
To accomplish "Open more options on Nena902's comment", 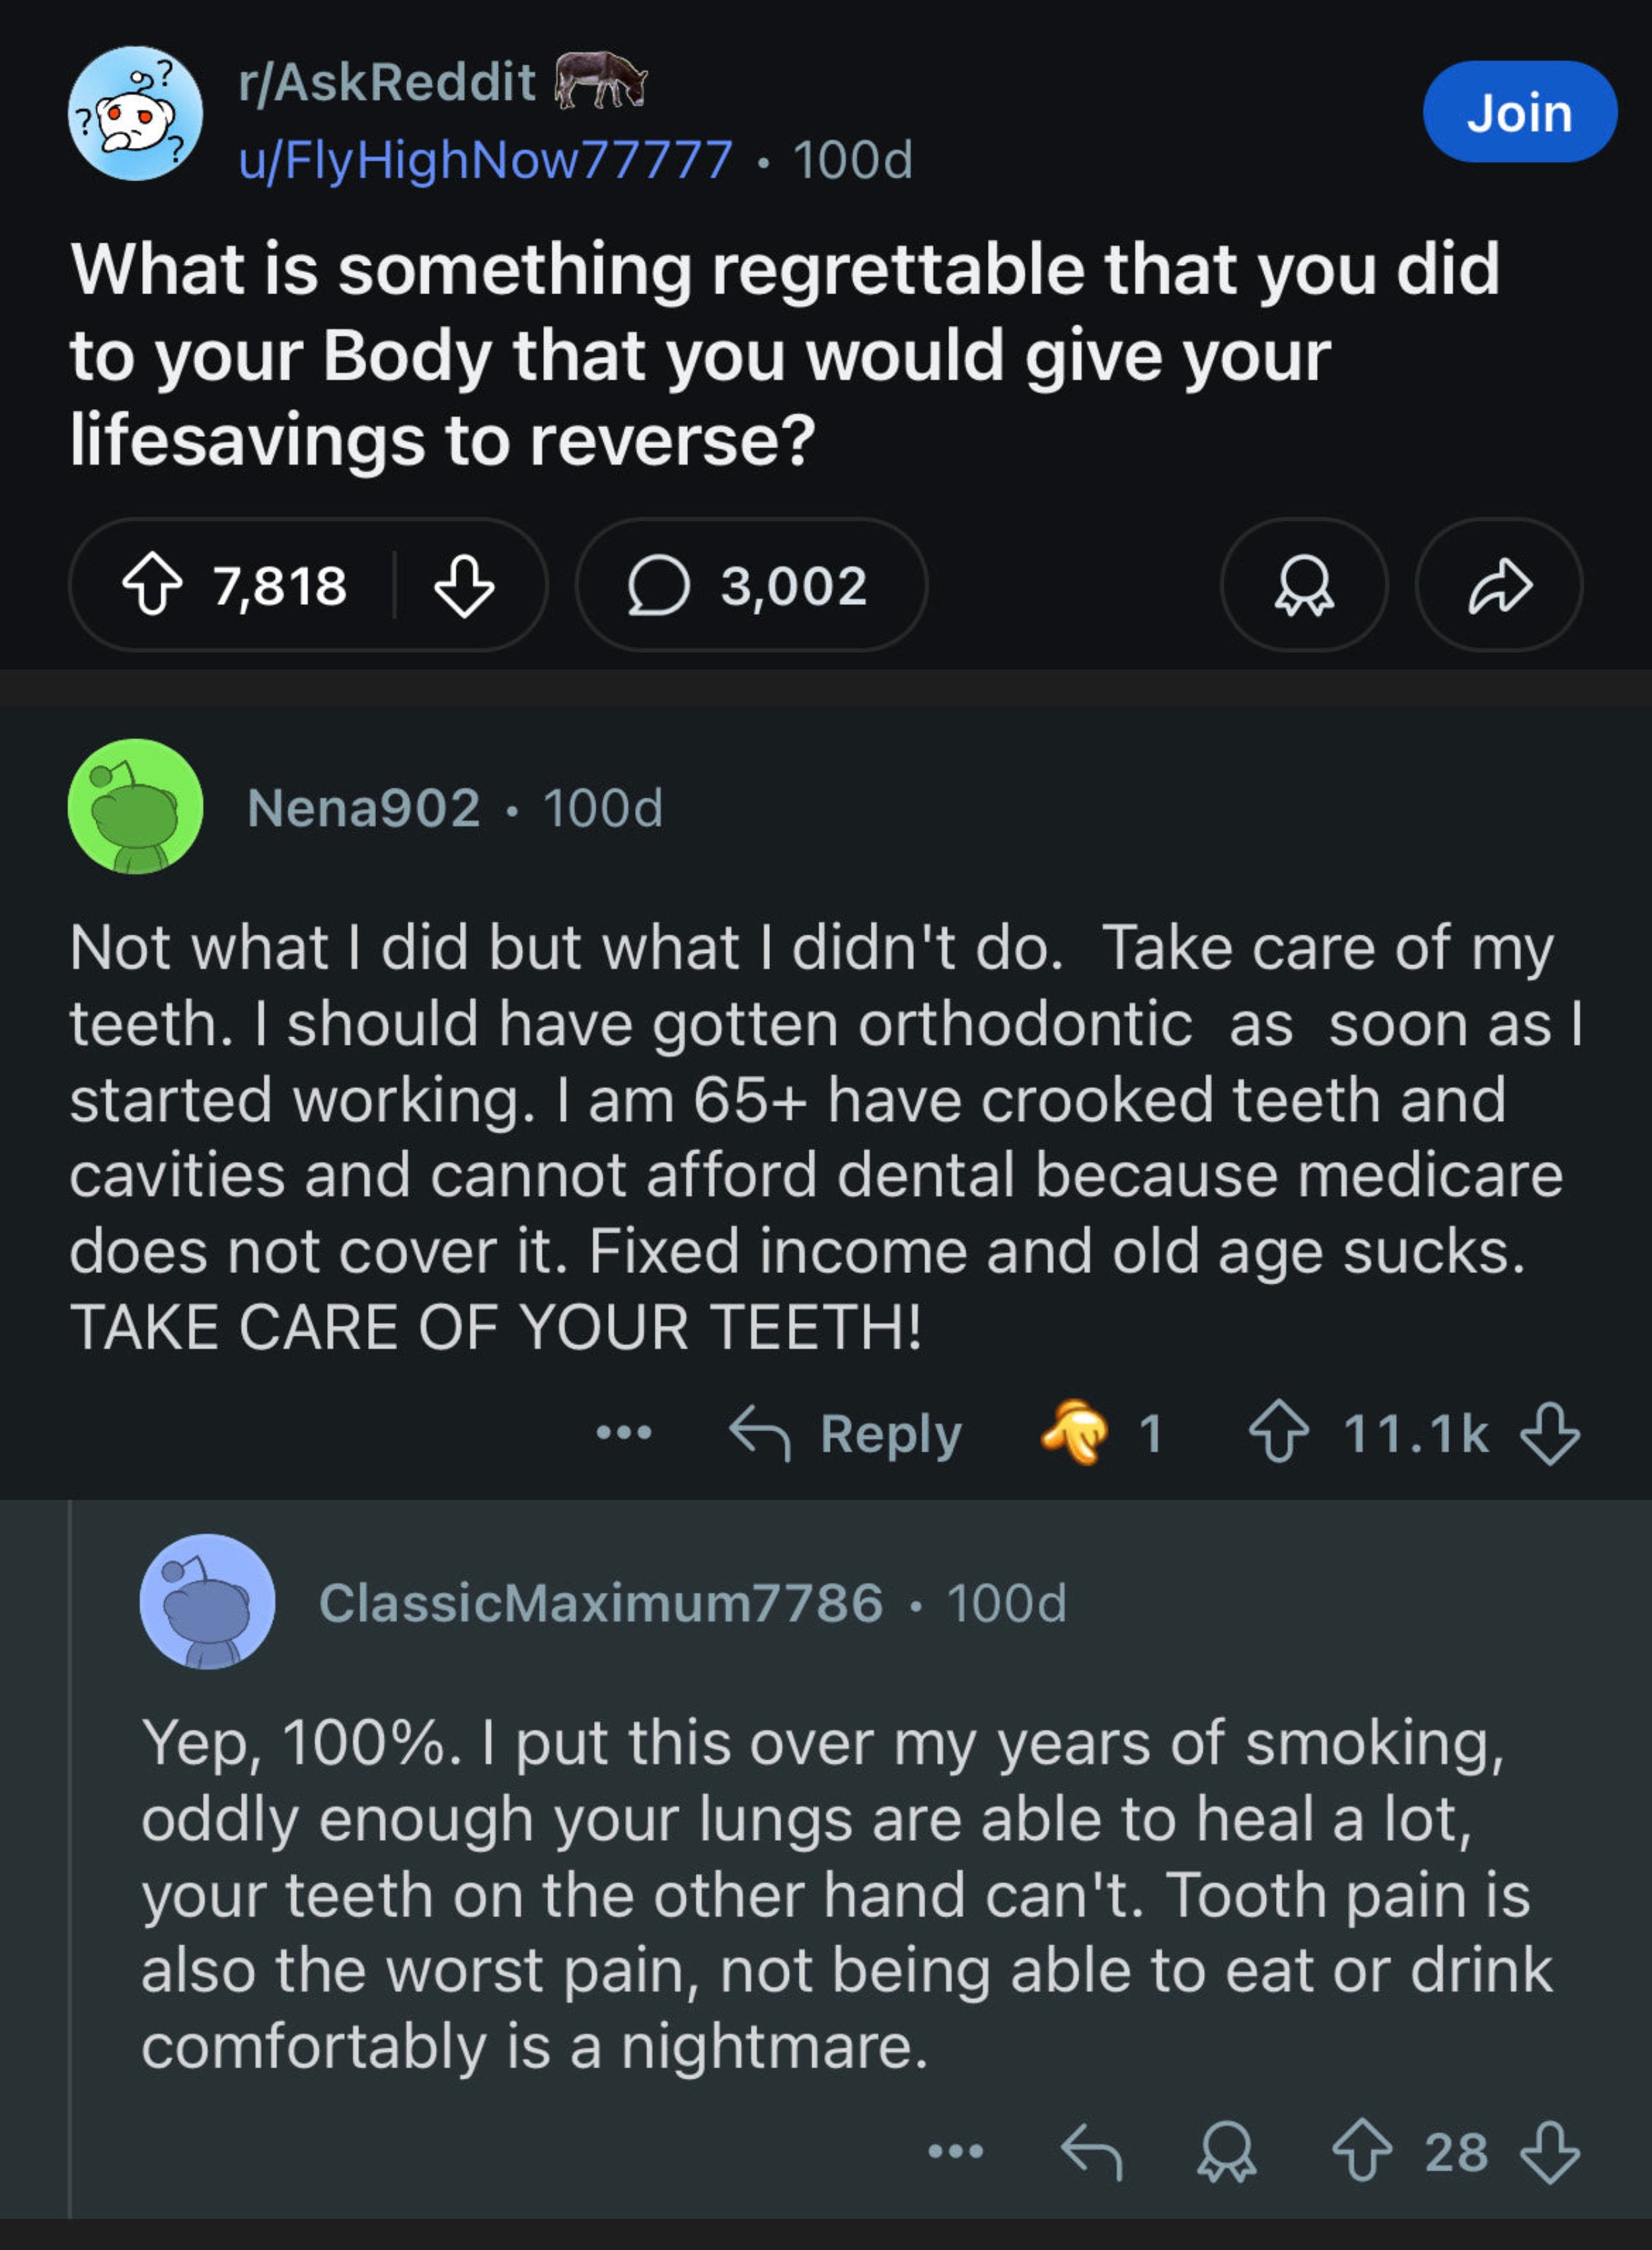I will pos(624,1433).
